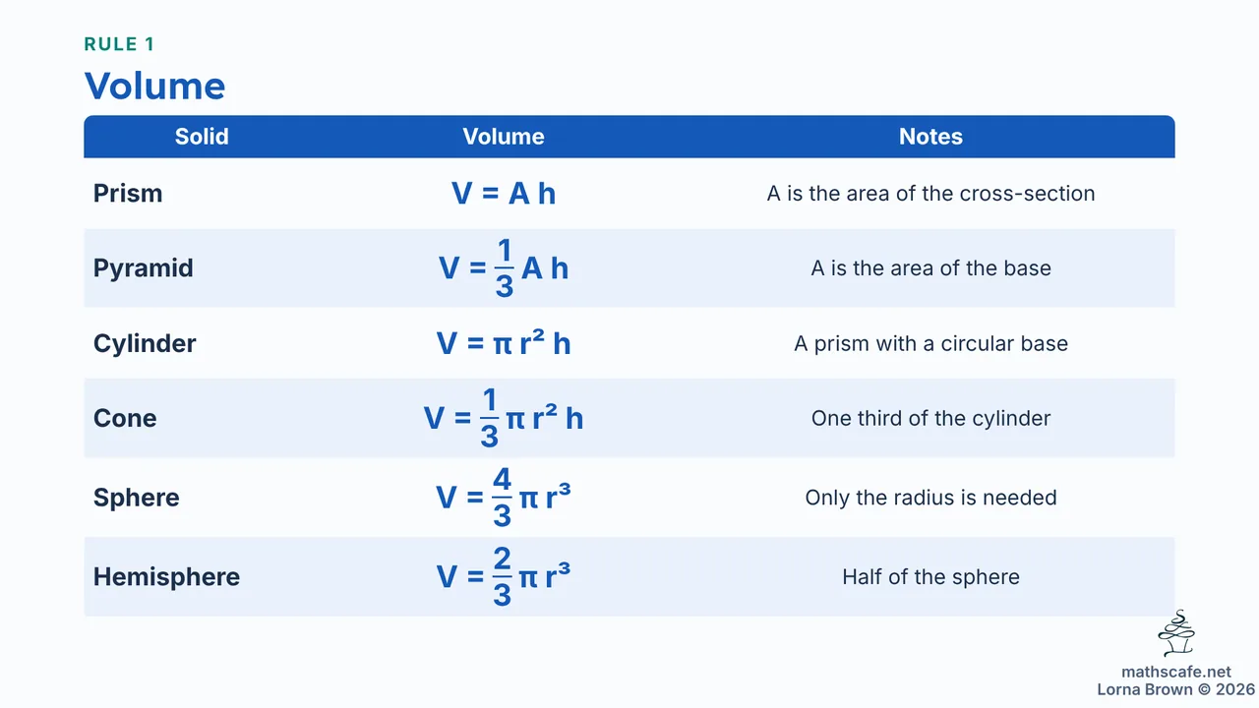Select the Volume column header

pos(504,137)
